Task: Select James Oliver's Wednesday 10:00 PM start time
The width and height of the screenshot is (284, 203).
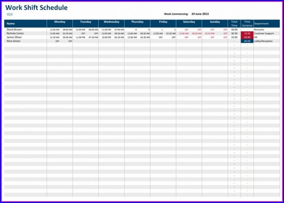Action: tap(106, 37)
